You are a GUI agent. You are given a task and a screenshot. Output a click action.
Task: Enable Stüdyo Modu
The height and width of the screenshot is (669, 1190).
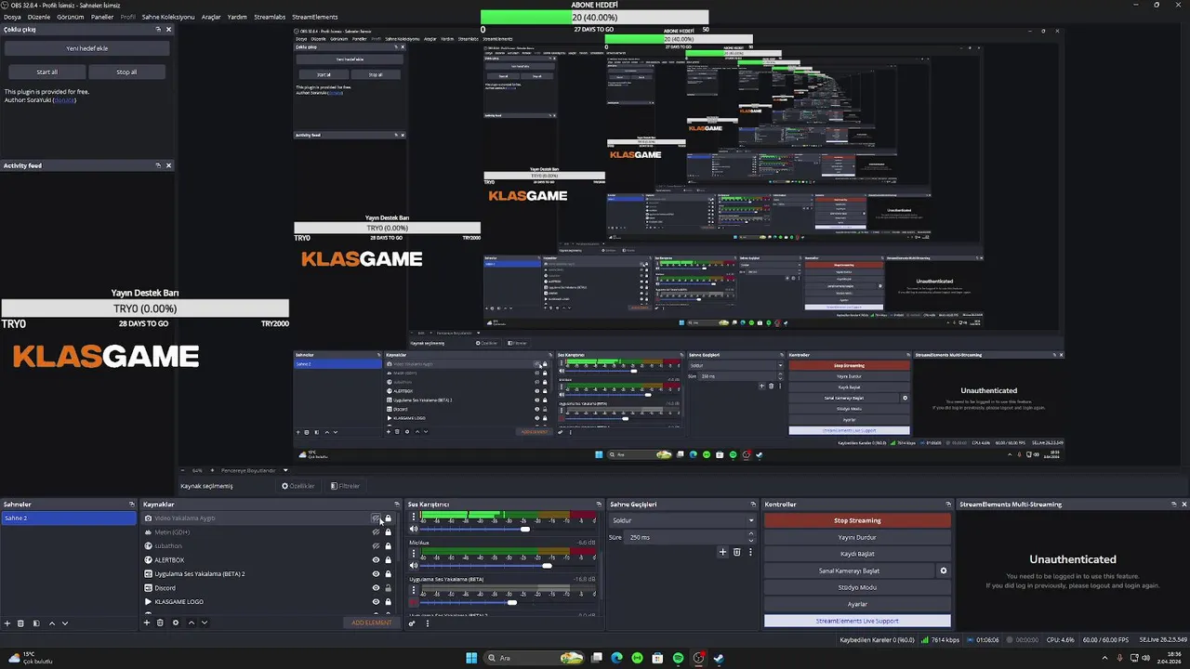pyautogui.click(x=857, y=587)
